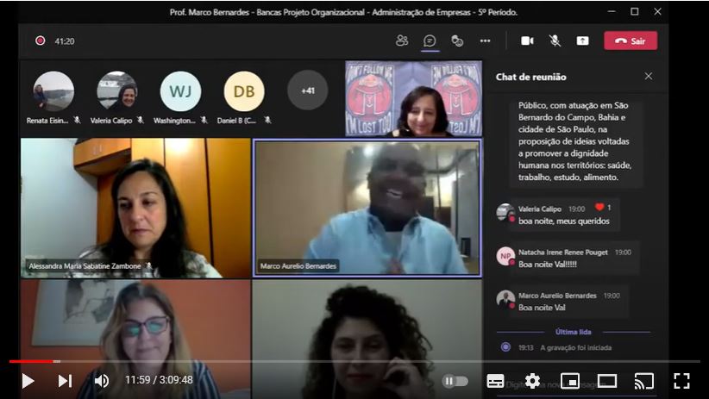Screen dimensions: 709x399
Task: Click the 'Última lida' marker
Action: point(573,332)
